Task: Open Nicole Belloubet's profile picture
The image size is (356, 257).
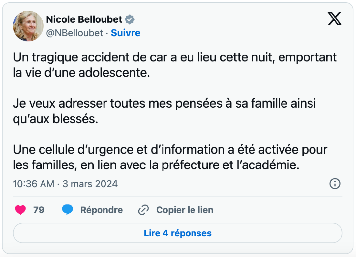Action: point(28,26)
